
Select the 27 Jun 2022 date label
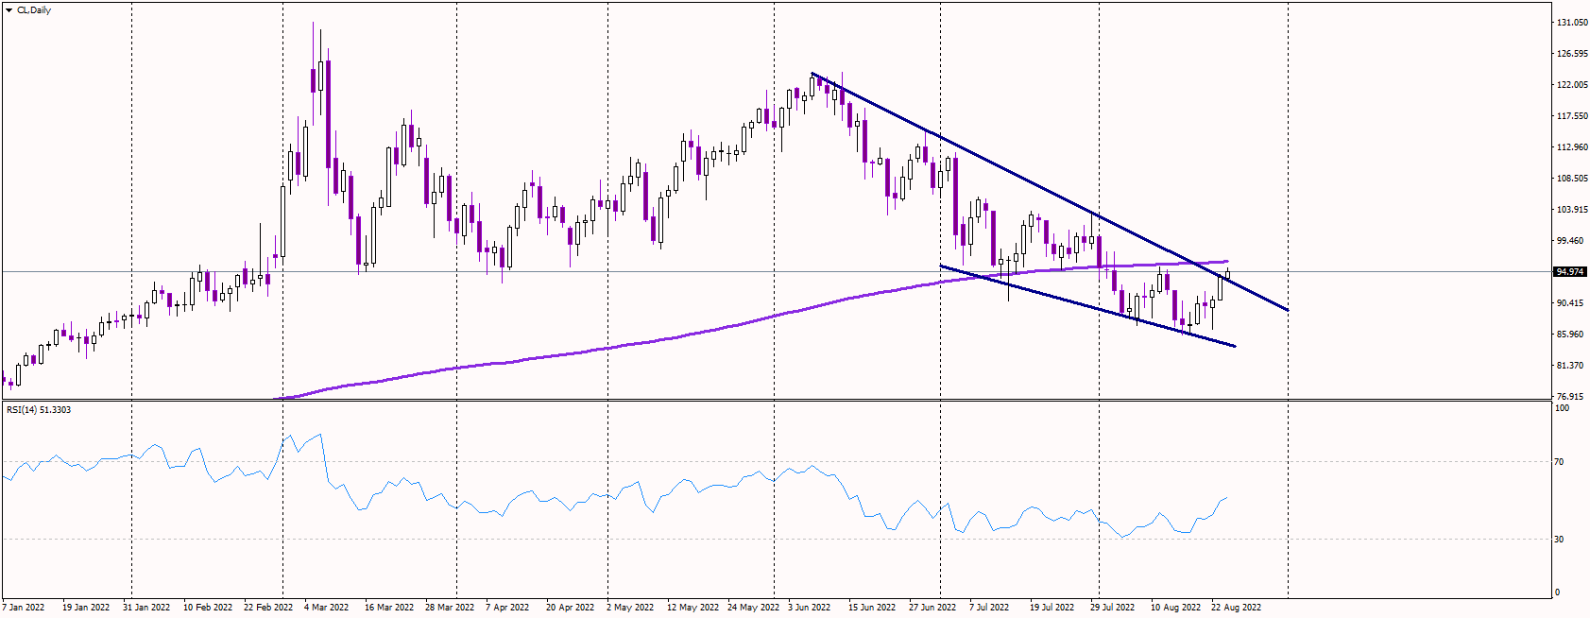coord(932,608)
